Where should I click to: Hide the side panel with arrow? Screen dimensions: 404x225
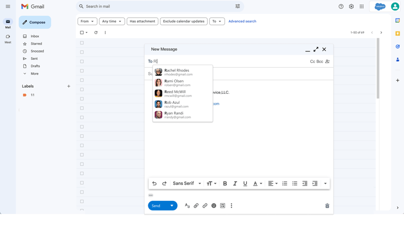click(398, 208)
